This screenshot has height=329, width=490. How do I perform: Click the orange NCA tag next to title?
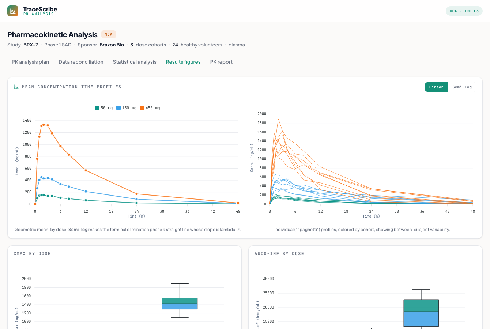[109, 34]
